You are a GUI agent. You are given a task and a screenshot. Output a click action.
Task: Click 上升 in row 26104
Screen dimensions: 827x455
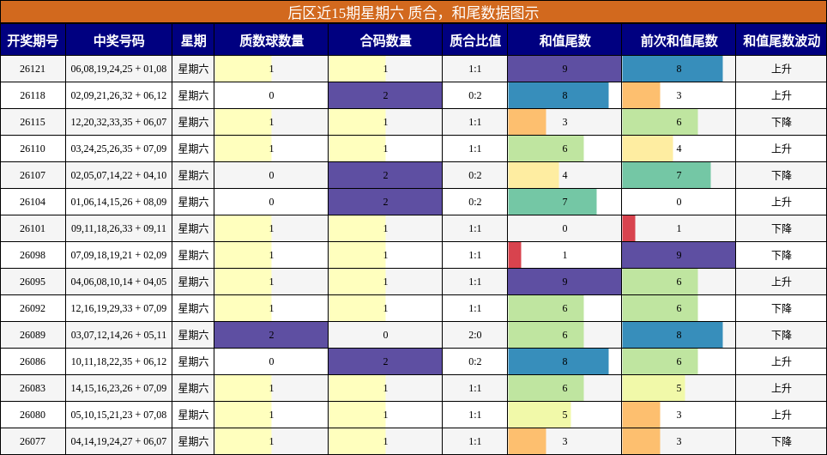[x=782, y=202]
